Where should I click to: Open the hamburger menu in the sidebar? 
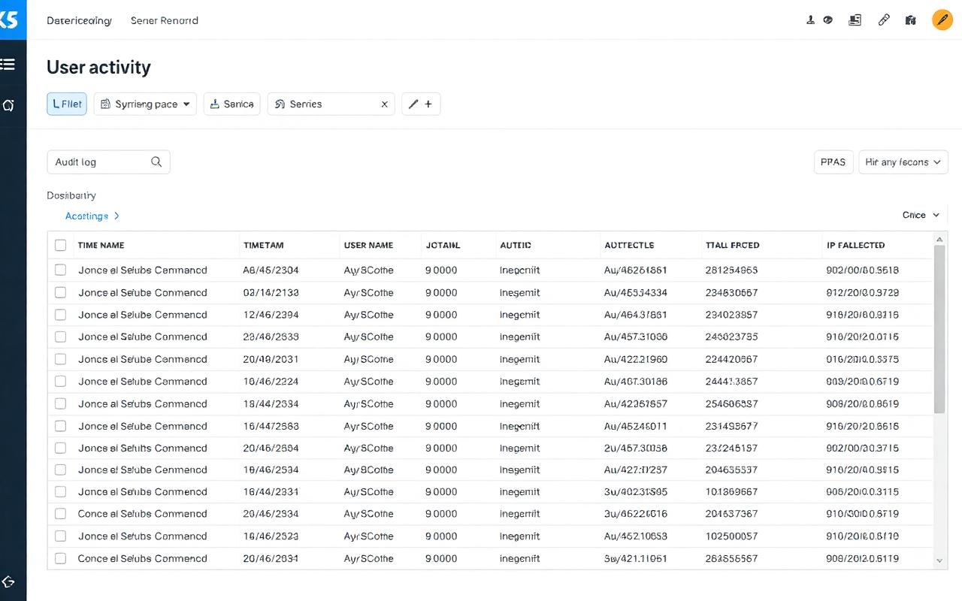click(x=8, y=65)
